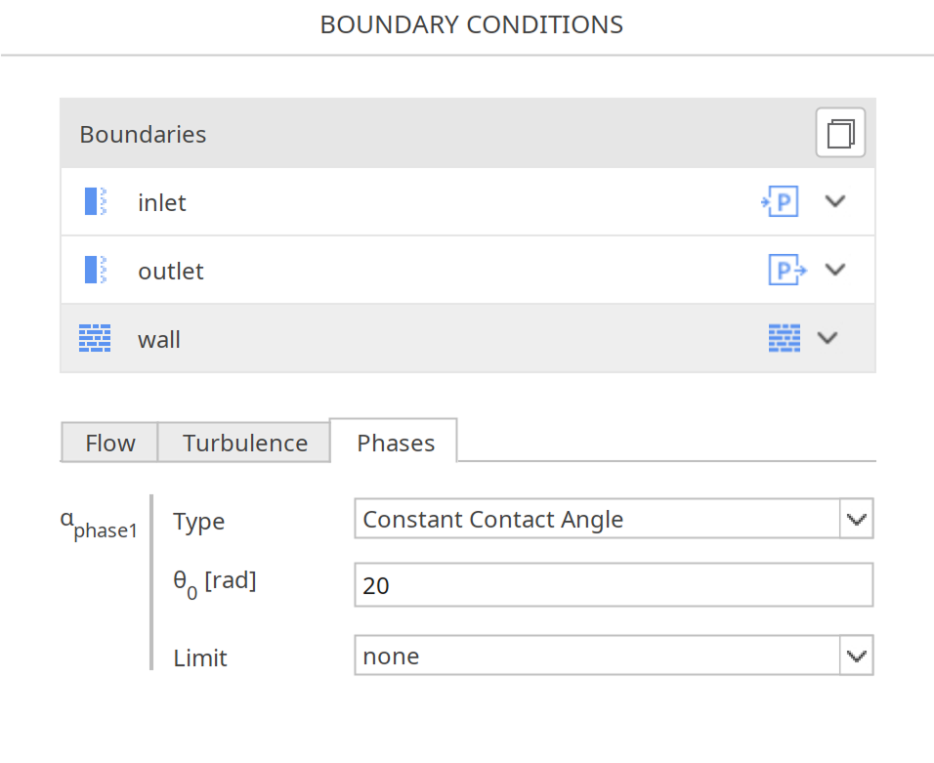934x763 pixels.
Task: Expand the outlet boundary details
Action: click(x=835, y=270)
